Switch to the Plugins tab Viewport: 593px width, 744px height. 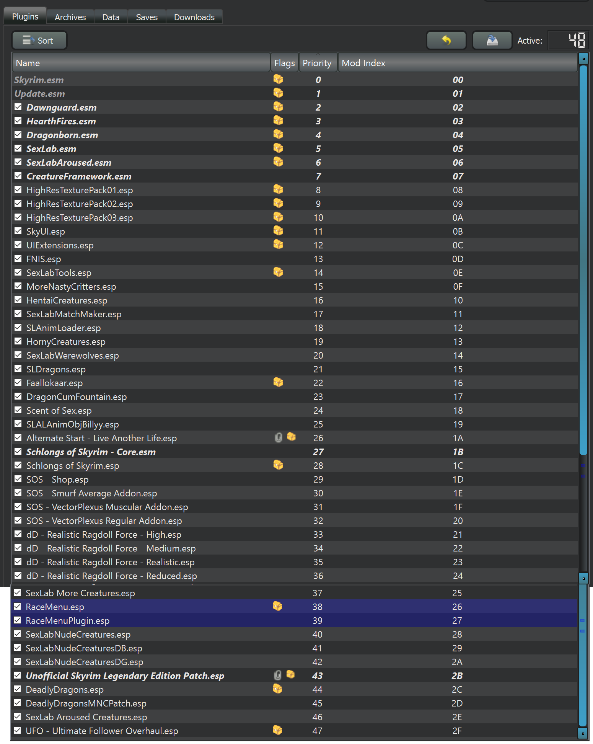[25, 16]
